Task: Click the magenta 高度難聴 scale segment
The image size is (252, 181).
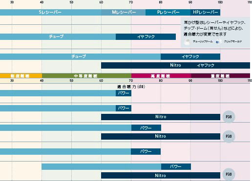Action: click(161, 76)
